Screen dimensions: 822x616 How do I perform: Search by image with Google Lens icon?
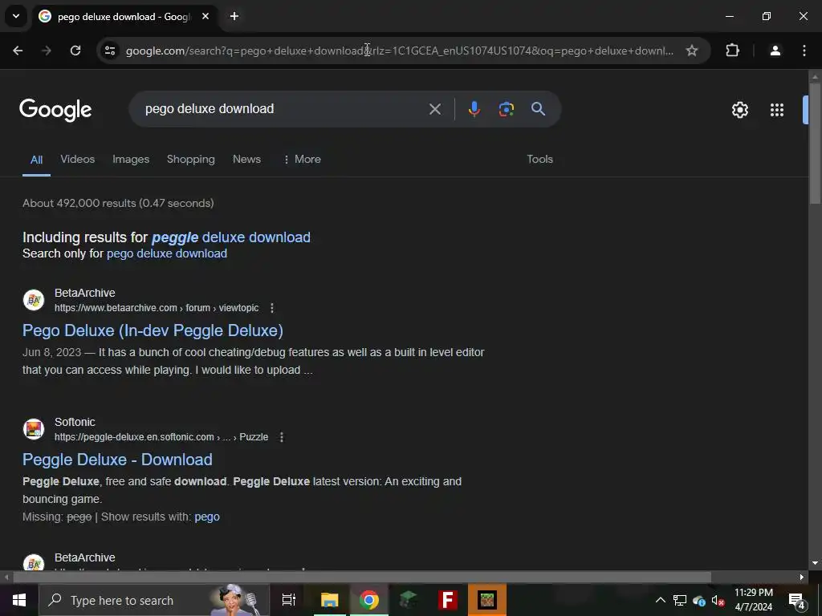(506, 109)
